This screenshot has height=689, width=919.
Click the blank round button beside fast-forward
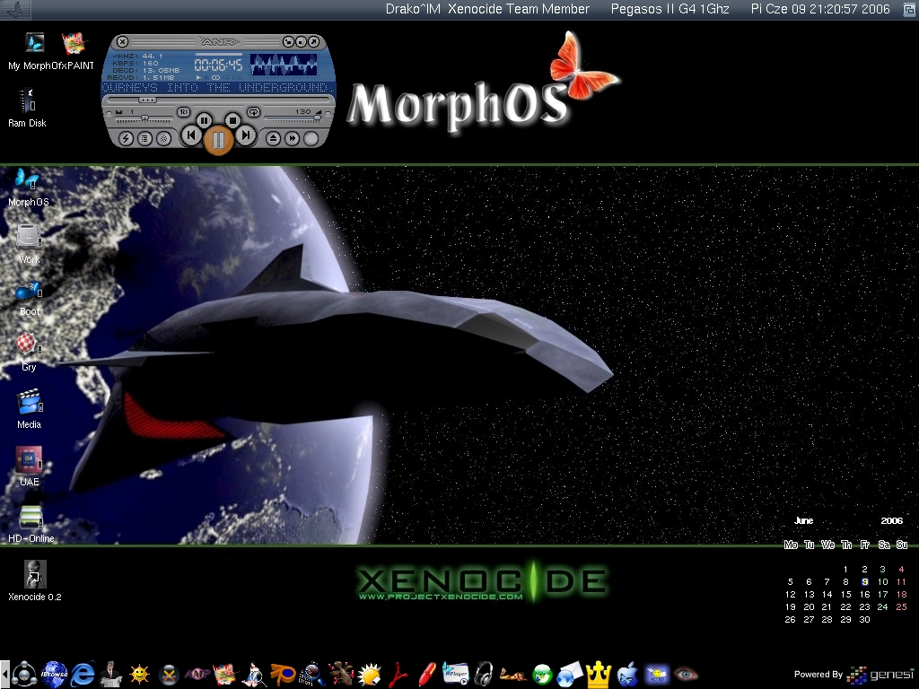311,138
